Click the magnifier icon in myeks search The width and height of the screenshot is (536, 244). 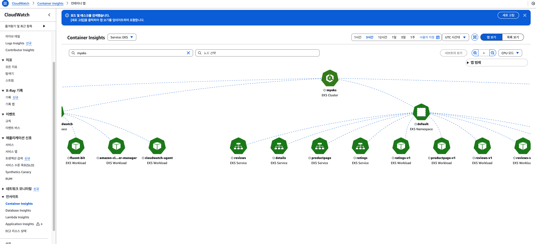[73, 53]
